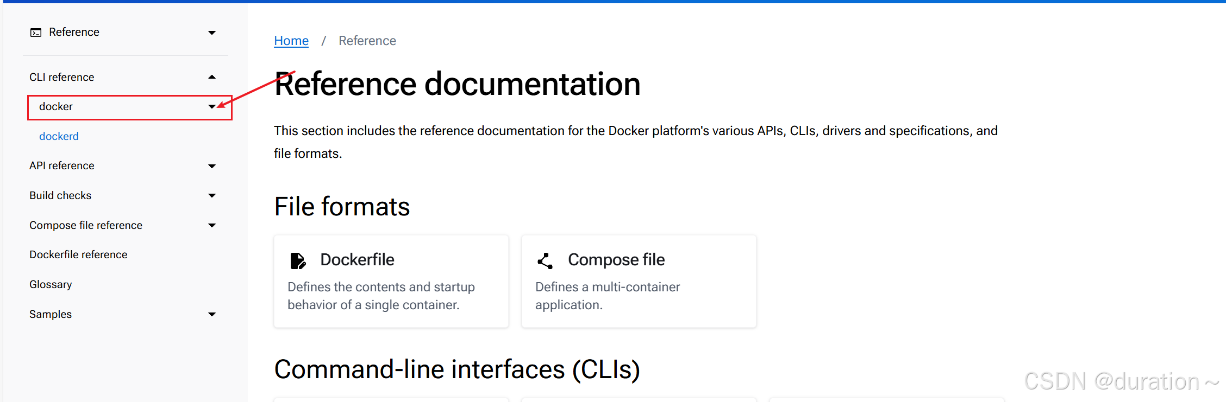The width and height of the screenshot is (1226, 402).
Task: Expand the docker submenu arrow
Action: tap(212, 106)
